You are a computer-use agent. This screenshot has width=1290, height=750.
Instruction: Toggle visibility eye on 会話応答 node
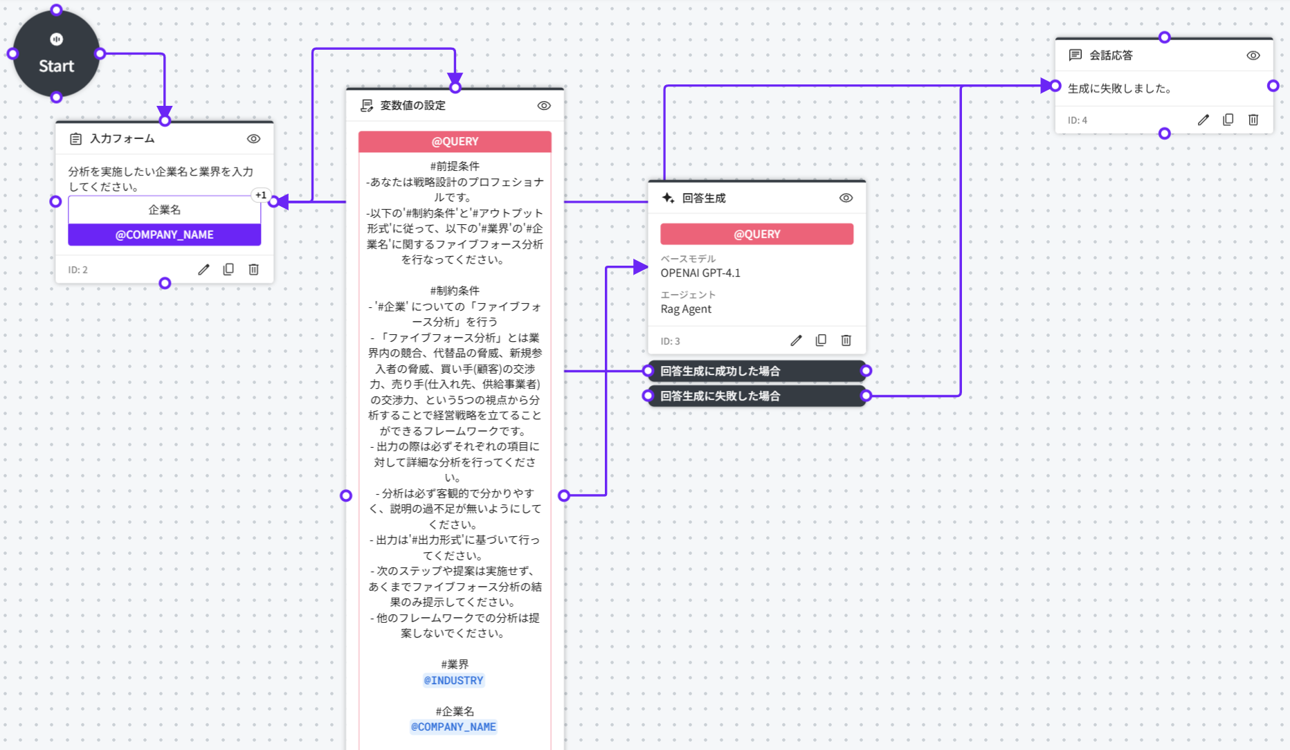(1253, 55)
